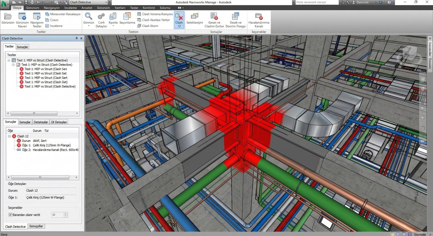Click the Save icon in quick access toolbar
This screenshot has width=433, height=236.
click(x=26, y=2)
